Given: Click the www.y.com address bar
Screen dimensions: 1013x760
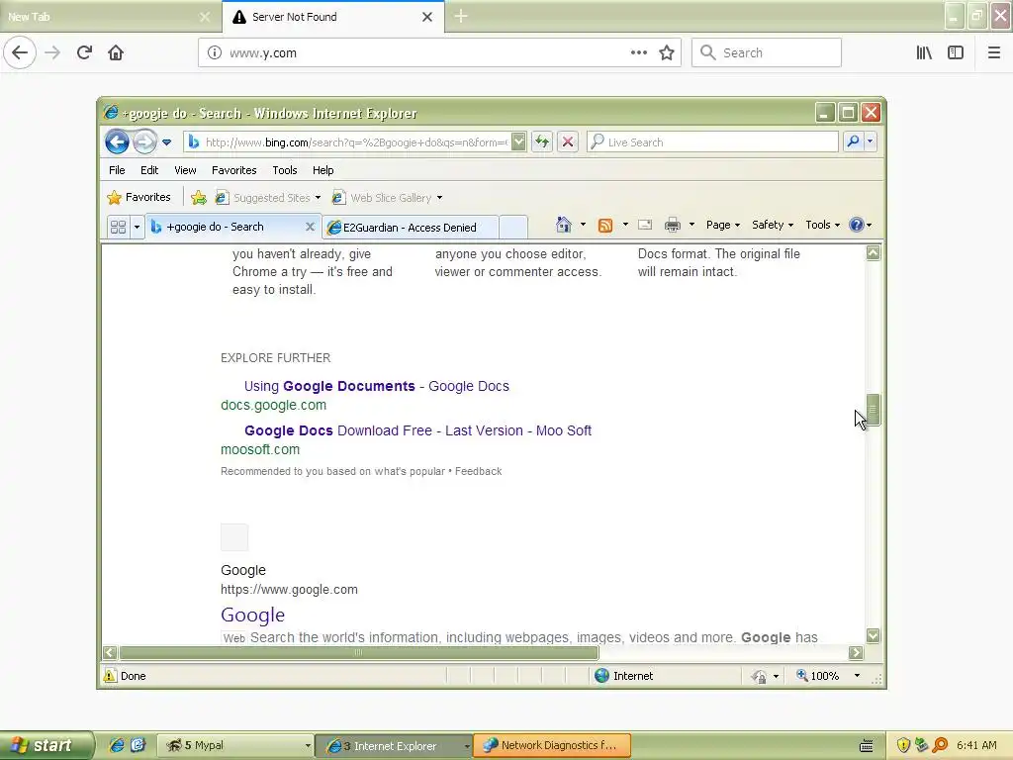Looking at the screenshot, I should pos(439,53).
